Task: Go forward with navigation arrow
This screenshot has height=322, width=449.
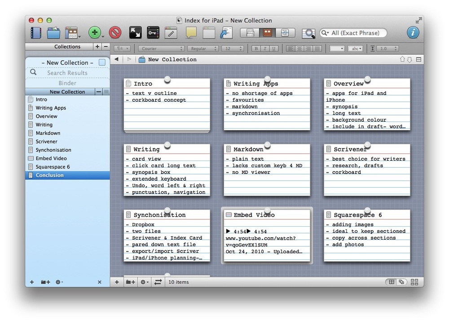Action: (129, 59)
